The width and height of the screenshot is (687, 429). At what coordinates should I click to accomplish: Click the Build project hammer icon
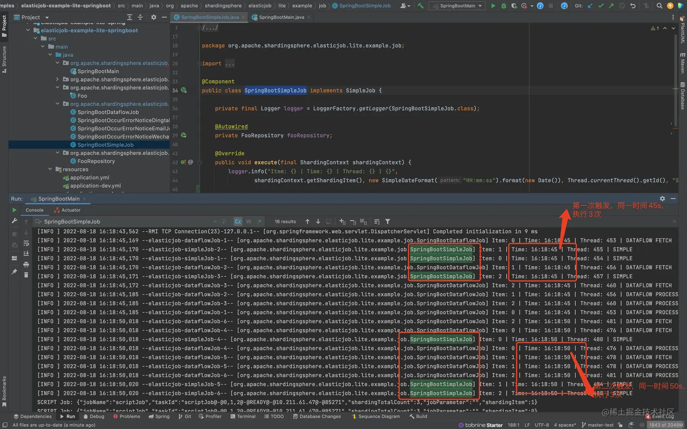click(420, 6)
